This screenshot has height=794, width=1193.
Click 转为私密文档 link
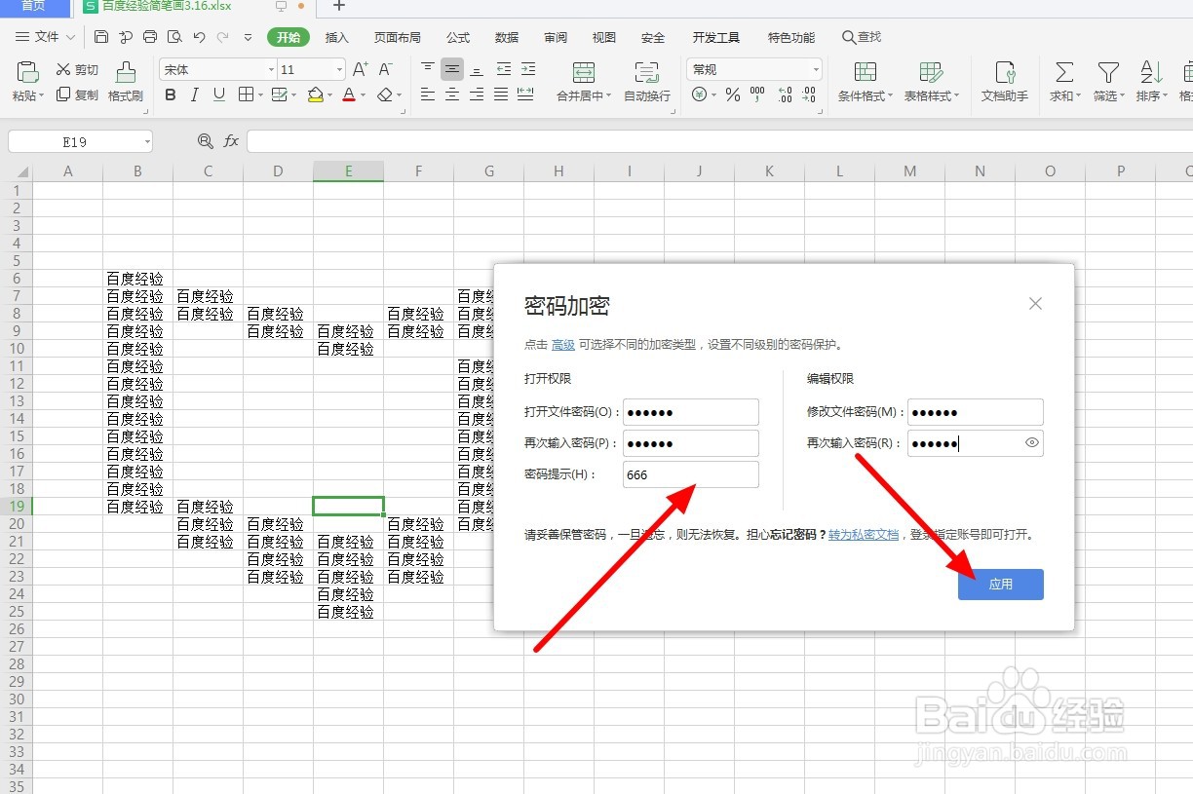864,535
